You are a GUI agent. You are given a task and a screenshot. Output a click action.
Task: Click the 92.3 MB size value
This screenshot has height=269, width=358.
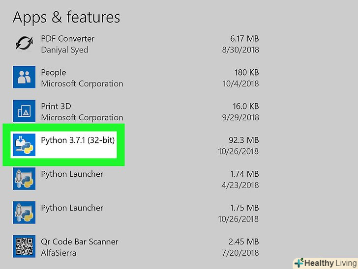tap(244, 140)
